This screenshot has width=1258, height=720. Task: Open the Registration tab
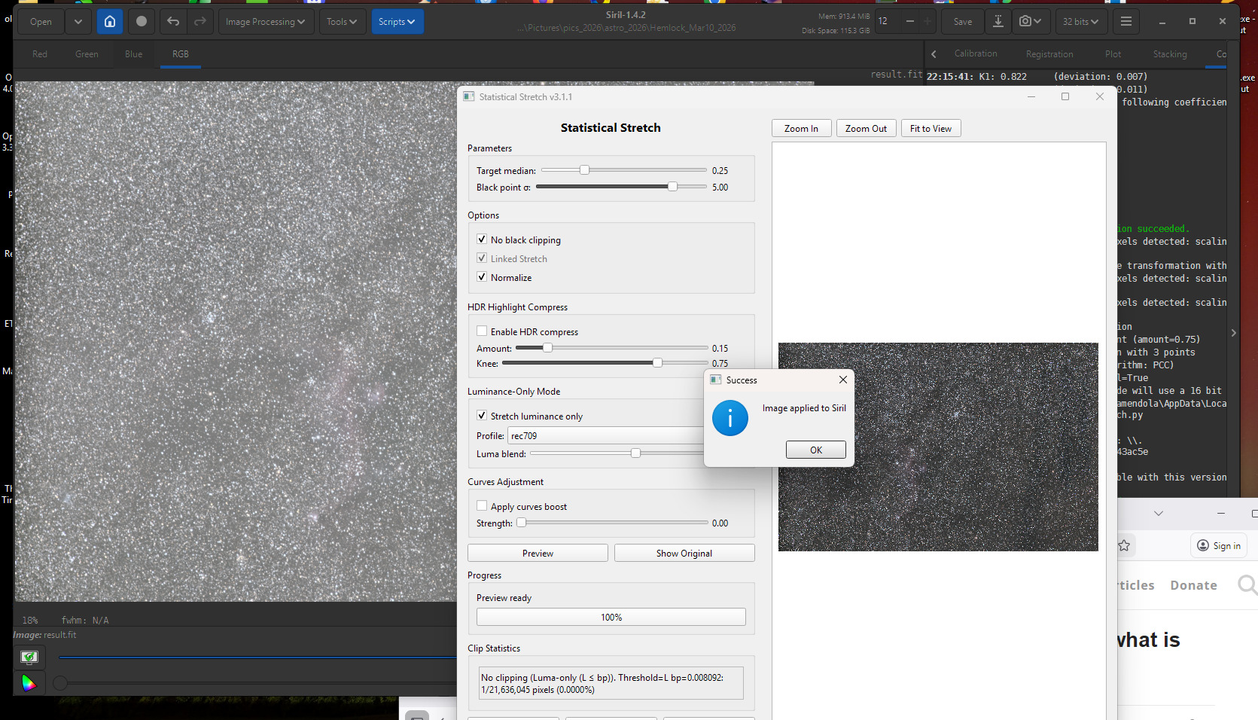[1049, 54]
